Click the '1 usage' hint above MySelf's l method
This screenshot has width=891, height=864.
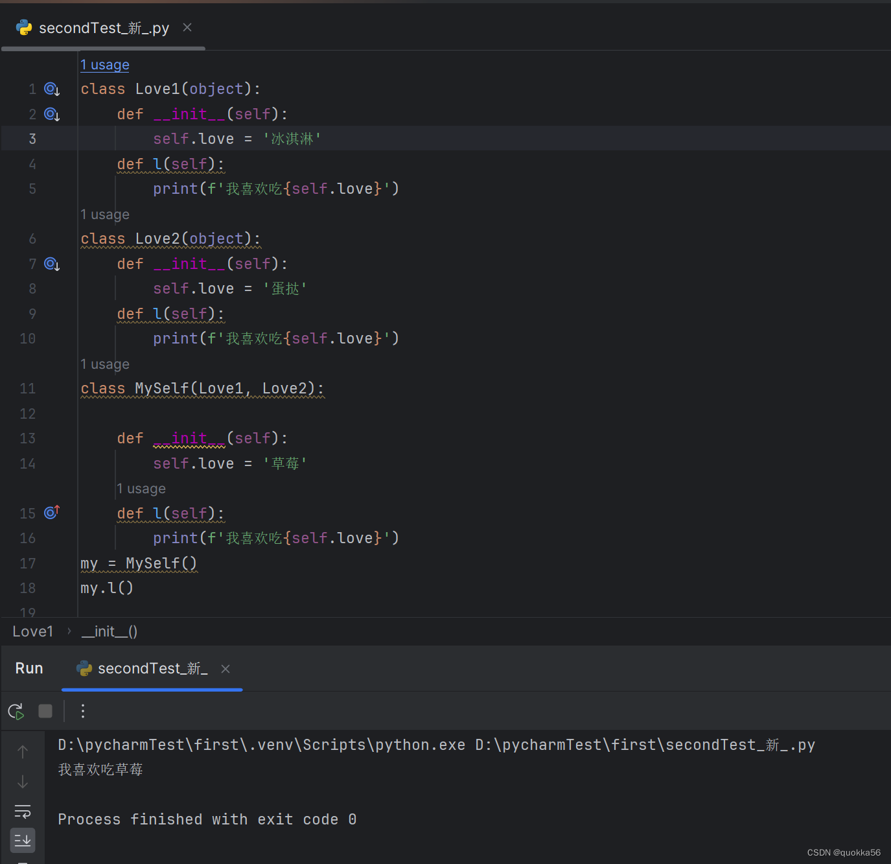tap(141, 489)
